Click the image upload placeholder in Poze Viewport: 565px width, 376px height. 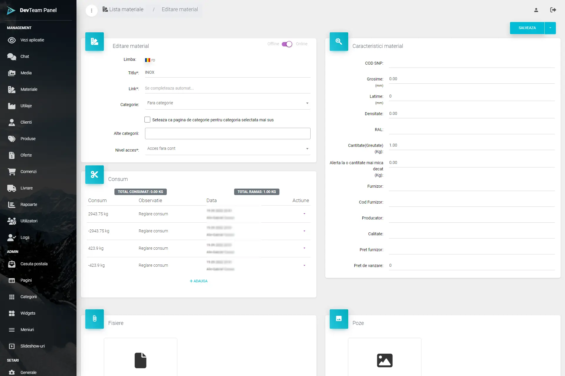[x=384, y=360]
